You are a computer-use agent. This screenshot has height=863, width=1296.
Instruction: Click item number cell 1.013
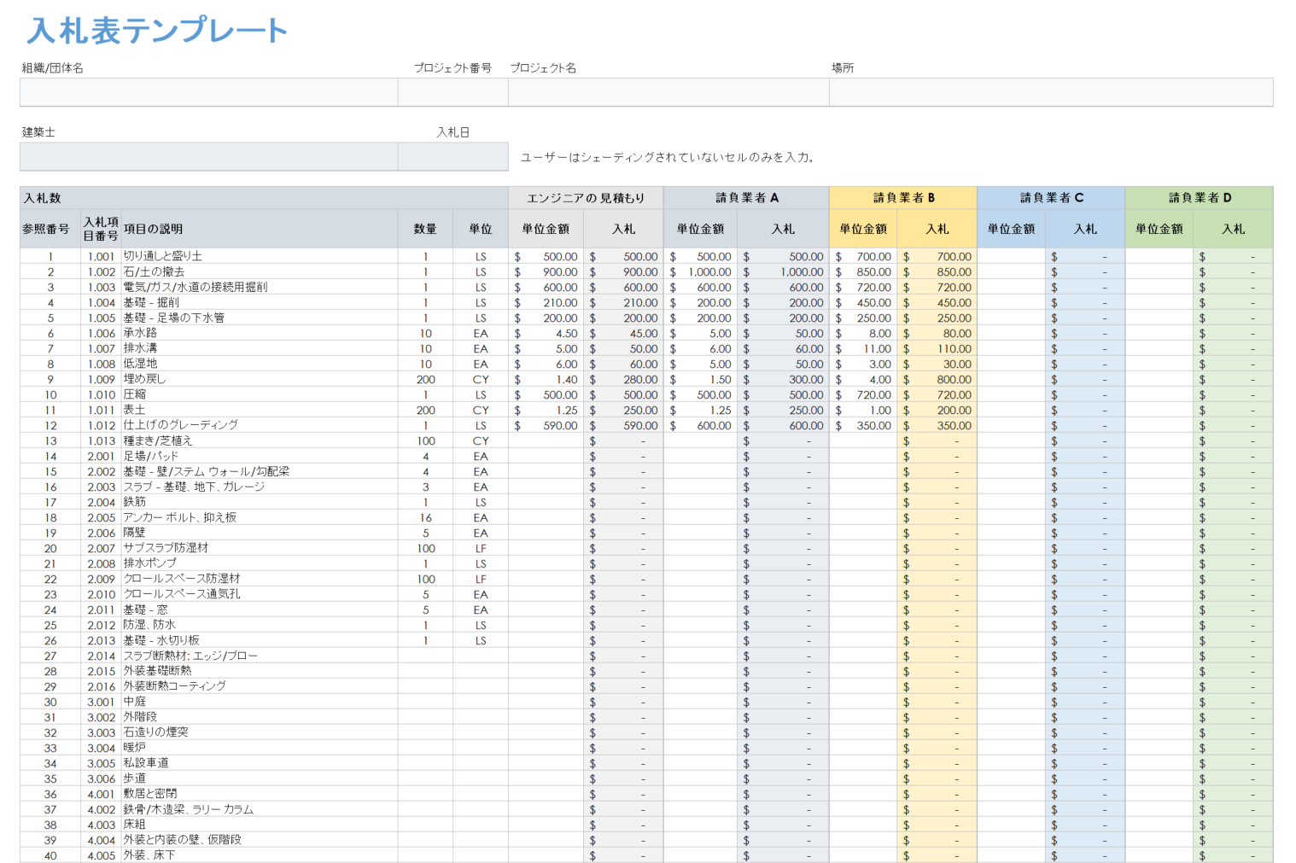click(101, 440)
